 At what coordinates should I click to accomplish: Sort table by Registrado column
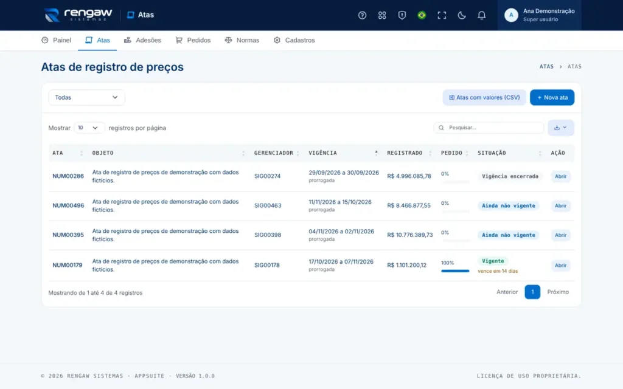coord(409,153)
